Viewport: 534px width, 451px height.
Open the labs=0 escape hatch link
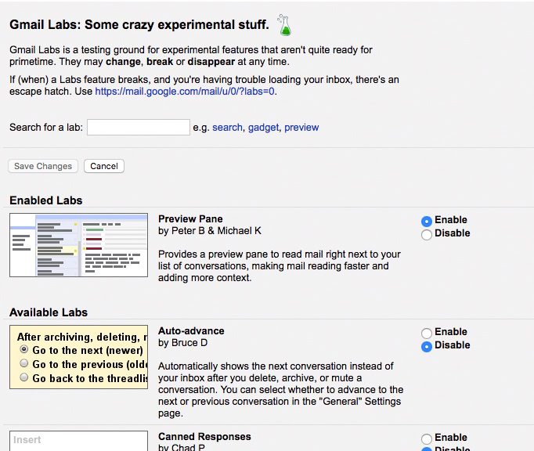(185, 92)
